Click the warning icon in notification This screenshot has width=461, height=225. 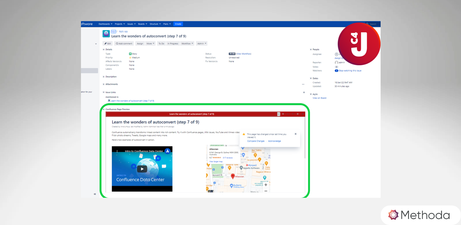click(x=244, y=134)
